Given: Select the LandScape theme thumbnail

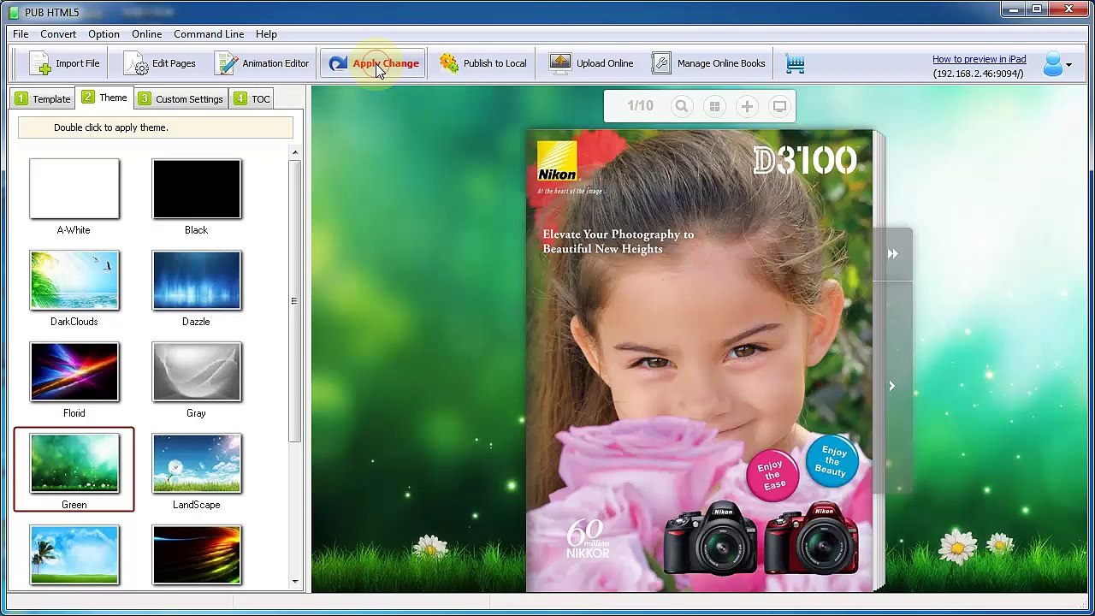Looking at the screenshot, I should point(197,464).
